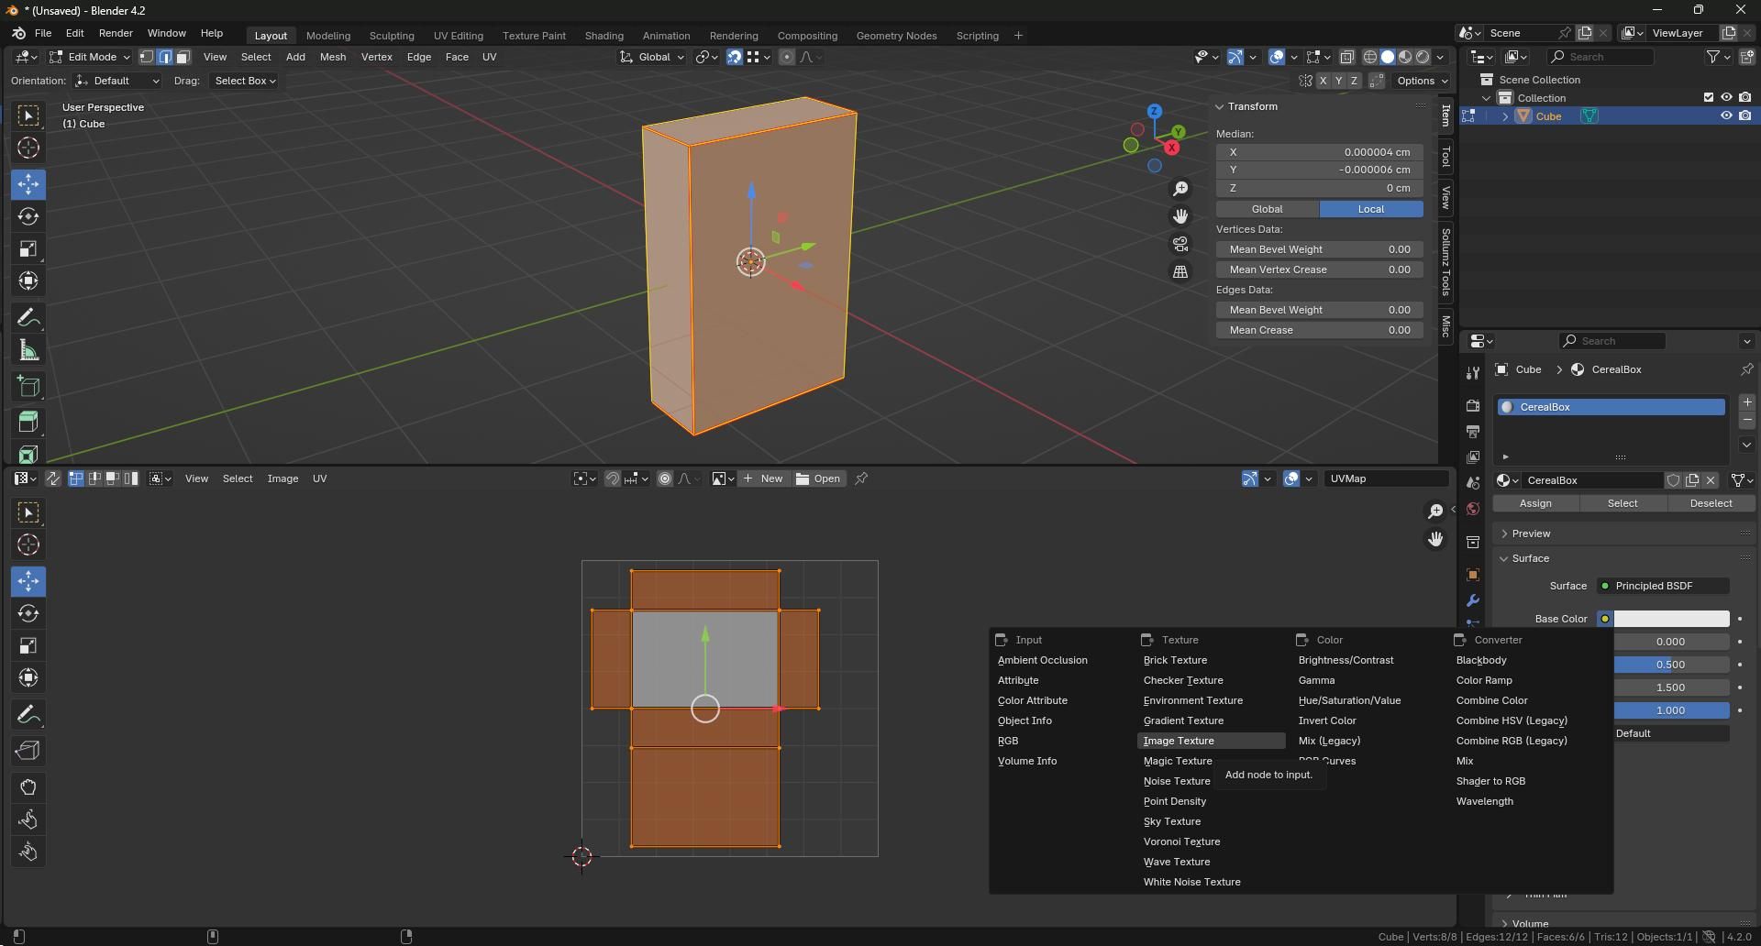Switch to face select mode in Edit Mode

tap(183, 57)
